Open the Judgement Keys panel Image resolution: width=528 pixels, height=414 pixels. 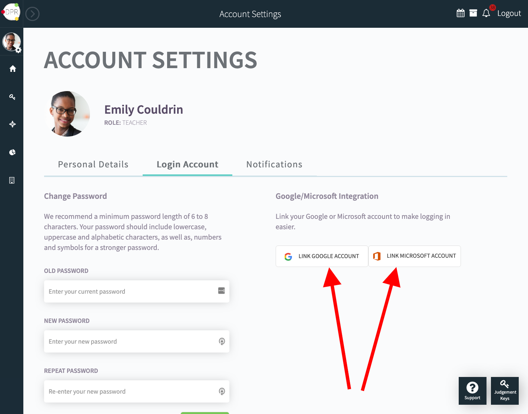[505, 391]
